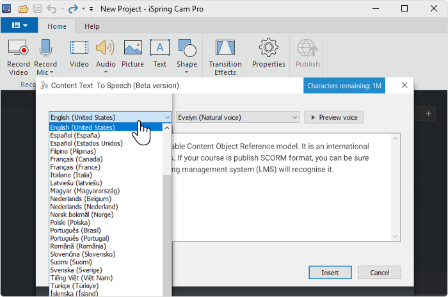Select English (United States) in list
The height and width of the screenshot is (297, 448).
click(x=106, y=127)
